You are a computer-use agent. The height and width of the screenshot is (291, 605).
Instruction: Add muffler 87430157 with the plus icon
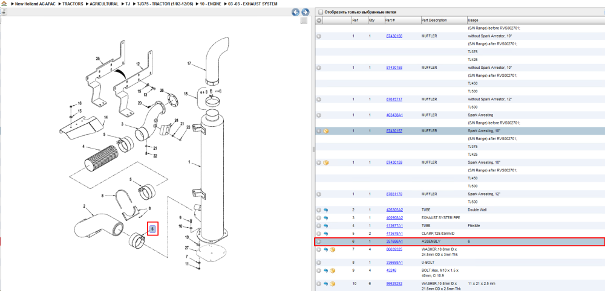point(319,131)
